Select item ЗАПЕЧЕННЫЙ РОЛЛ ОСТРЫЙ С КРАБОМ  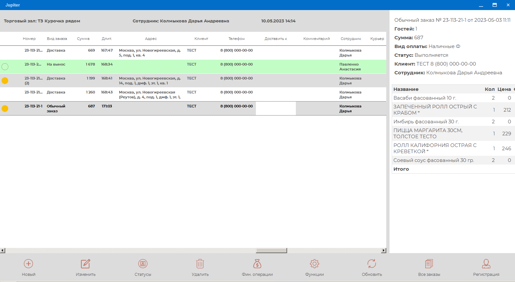click(453, 110)
